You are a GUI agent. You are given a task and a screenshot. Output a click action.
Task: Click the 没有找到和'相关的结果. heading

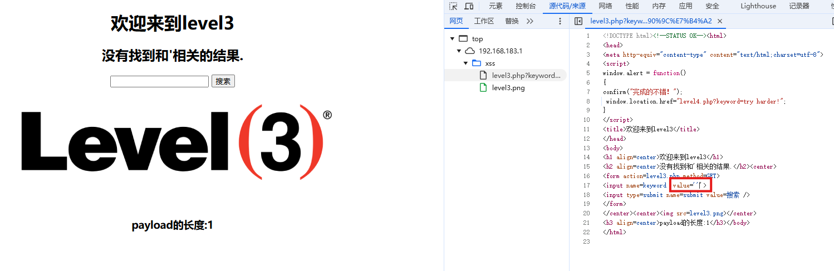(172, 56)
